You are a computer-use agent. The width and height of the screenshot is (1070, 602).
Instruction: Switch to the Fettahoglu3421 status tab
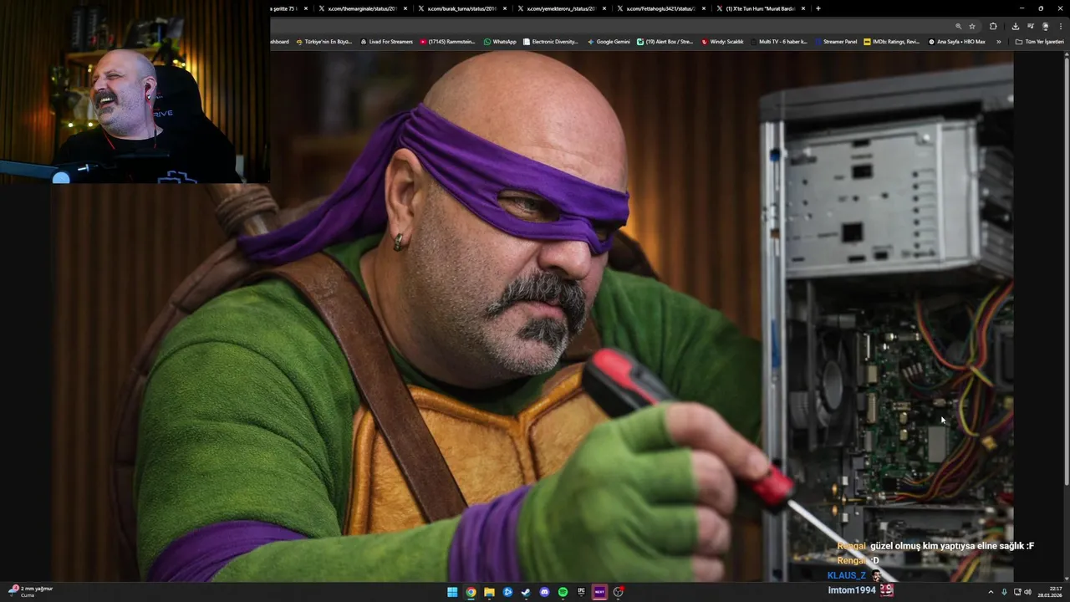660,8
